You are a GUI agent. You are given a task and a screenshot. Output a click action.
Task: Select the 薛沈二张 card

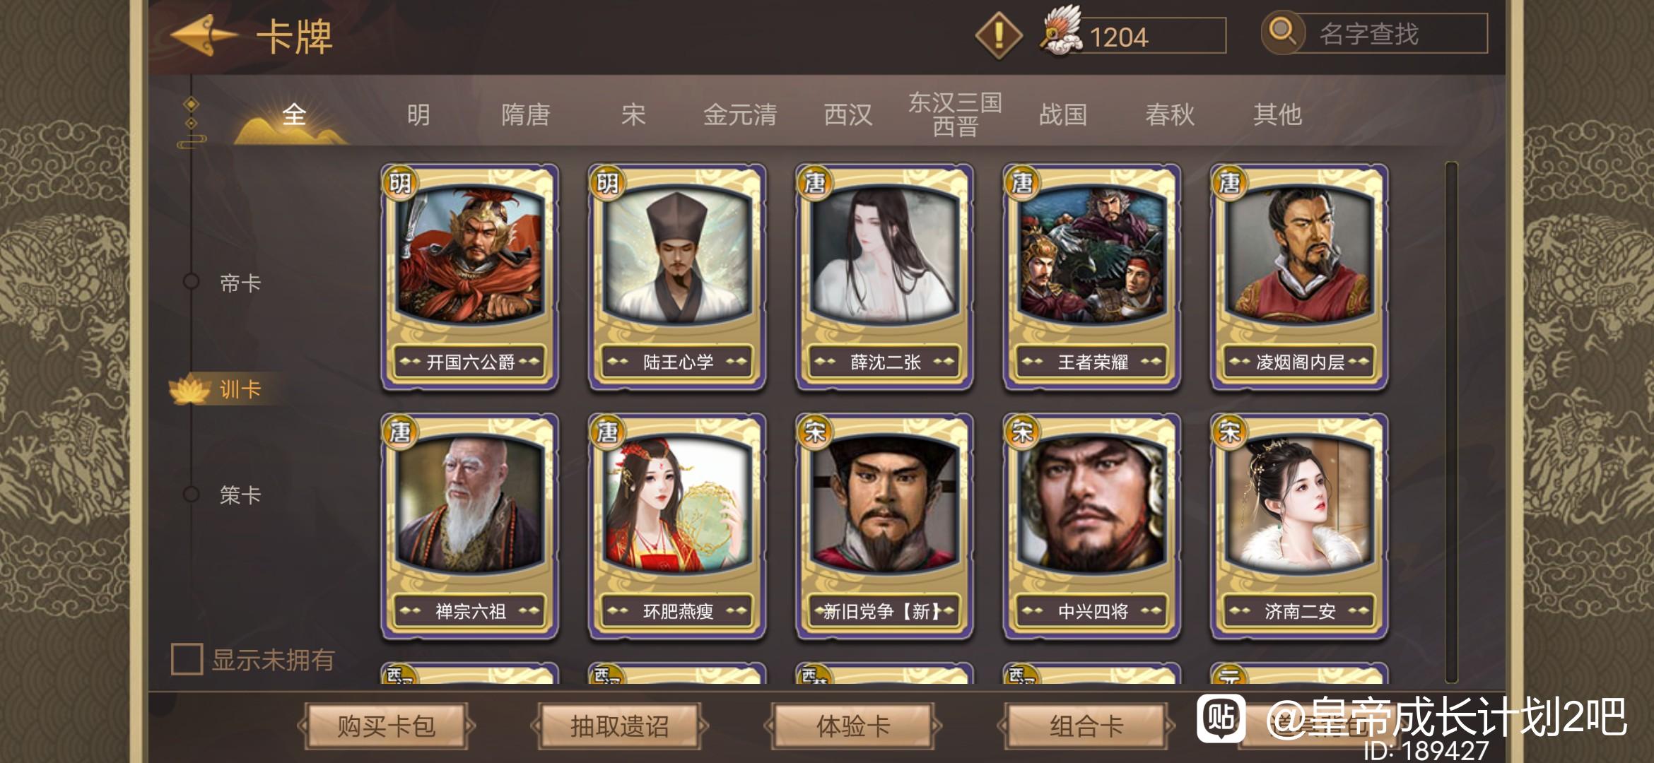pyautogui.click(x=884, y=277)
